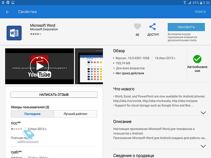Tap the Hangouts notification icon in status bar

tap(8, 2)
